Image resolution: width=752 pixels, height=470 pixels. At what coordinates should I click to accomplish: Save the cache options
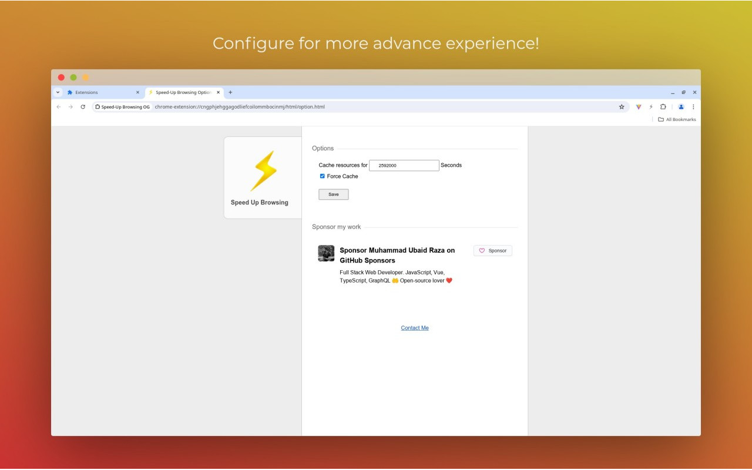coord(334,194)
